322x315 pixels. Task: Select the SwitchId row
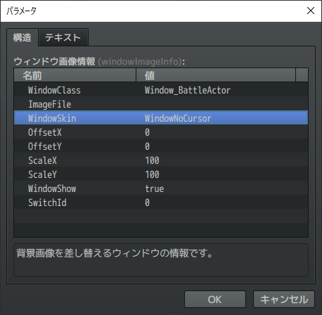(x=161, y=202)
